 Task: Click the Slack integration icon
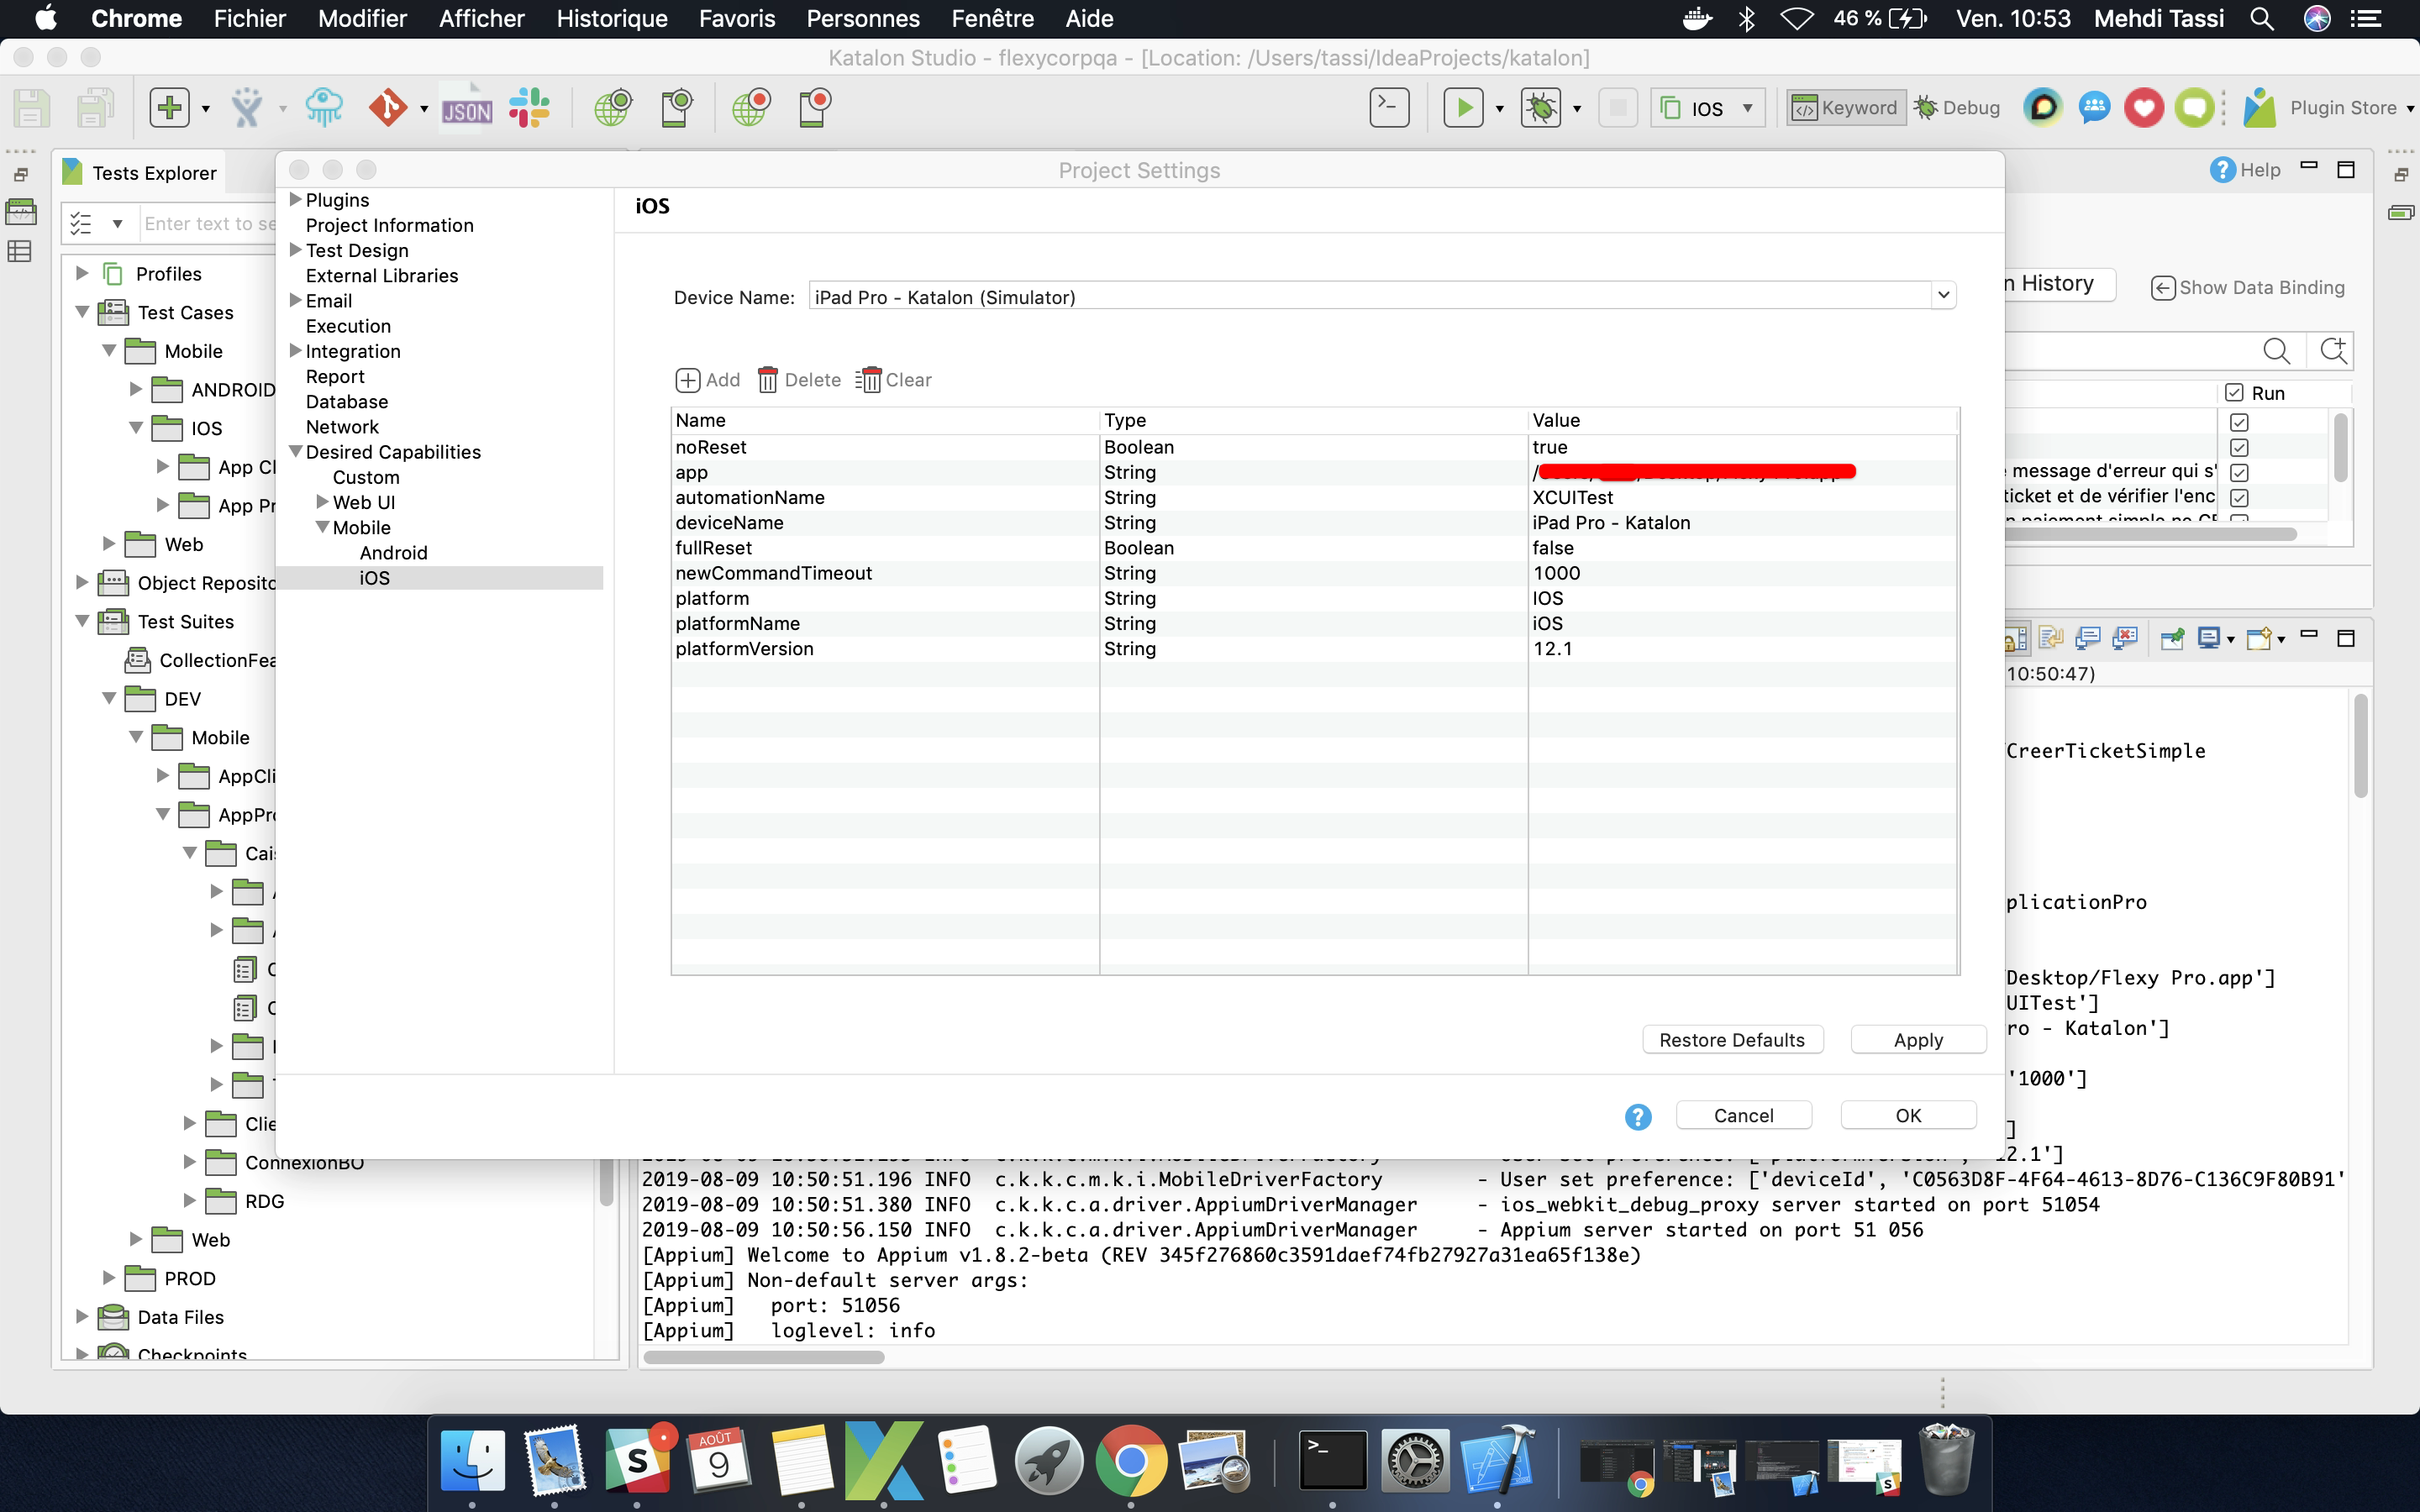pos(528,107)
